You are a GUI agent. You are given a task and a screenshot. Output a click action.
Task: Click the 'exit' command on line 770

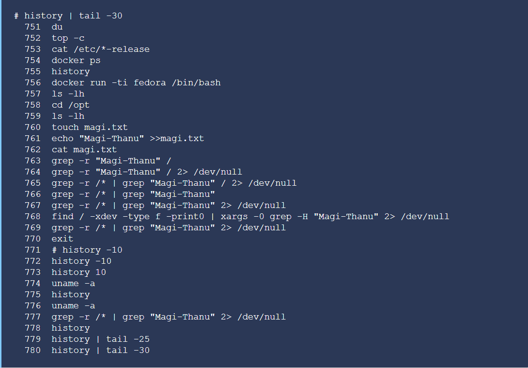point(62,239)
